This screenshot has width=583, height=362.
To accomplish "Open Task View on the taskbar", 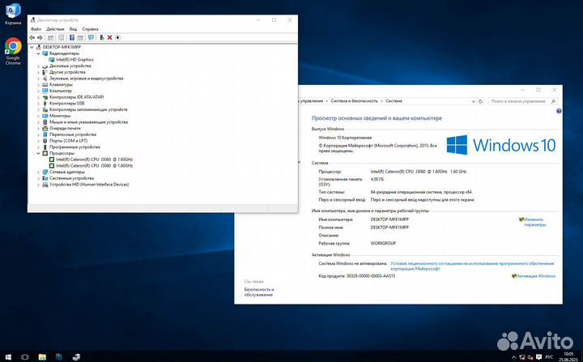I will pos(25,357).
